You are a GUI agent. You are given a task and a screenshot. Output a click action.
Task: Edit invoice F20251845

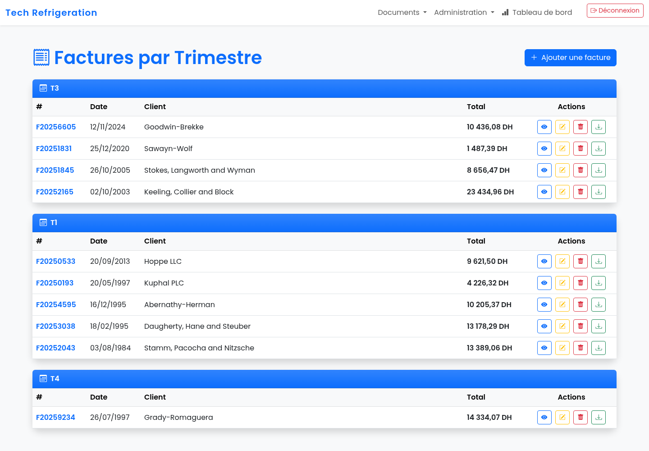point(562,170)
